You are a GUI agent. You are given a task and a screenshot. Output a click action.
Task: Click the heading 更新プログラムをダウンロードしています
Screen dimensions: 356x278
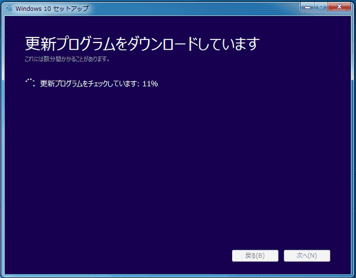142,43
